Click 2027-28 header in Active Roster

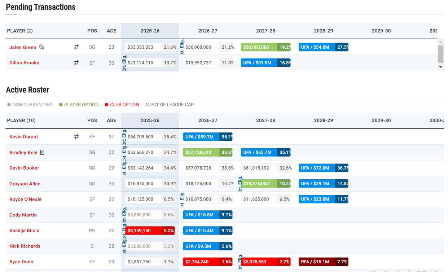pos(265,120)
